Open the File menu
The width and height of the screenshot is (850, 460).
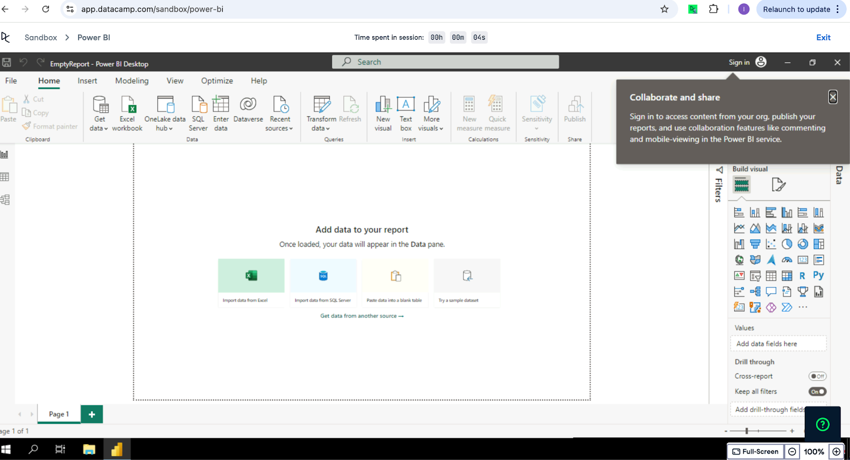click(11, 81)
